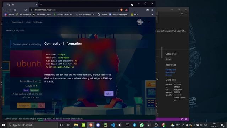Click the Okay button in Connection Information dialog

(x=109, y=94)
